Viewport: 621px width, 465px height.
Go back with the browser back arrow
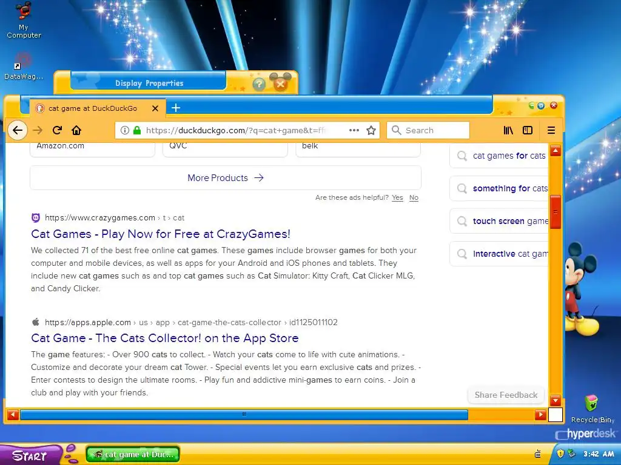click(18, 130)
